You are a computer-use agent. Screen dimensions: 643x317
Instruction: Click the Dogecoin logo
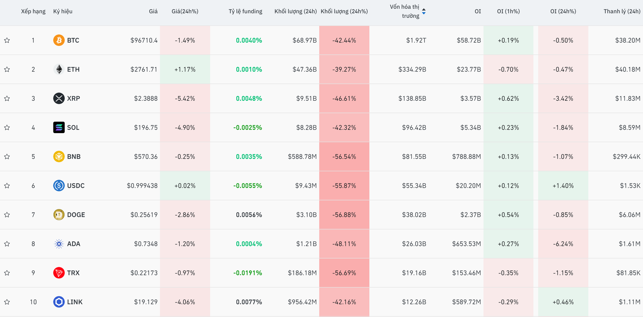59,215
